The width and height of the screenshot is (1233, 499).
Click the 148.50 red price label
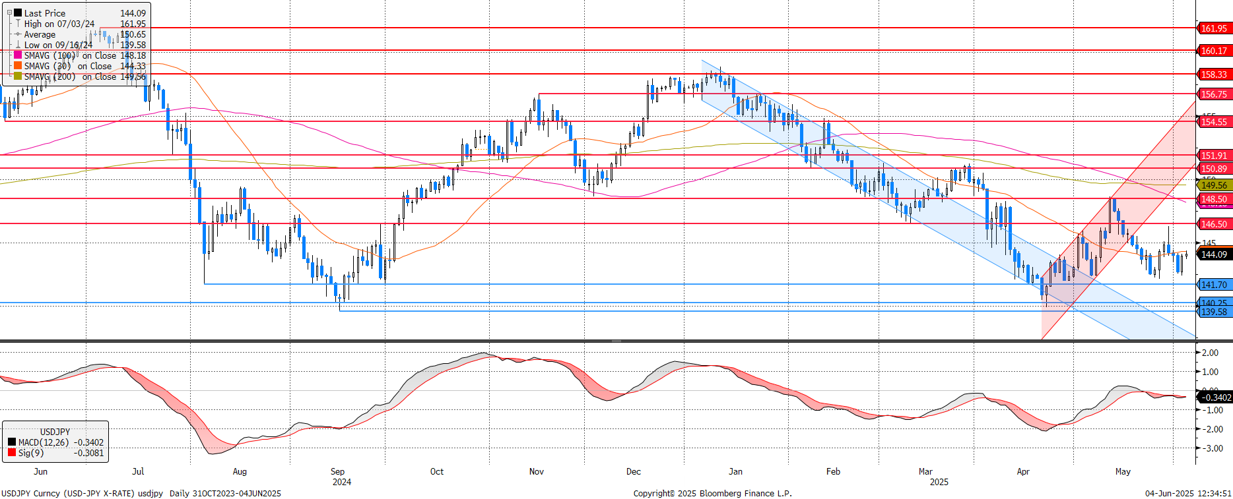pyautogui.click(x=1214, y=199)
